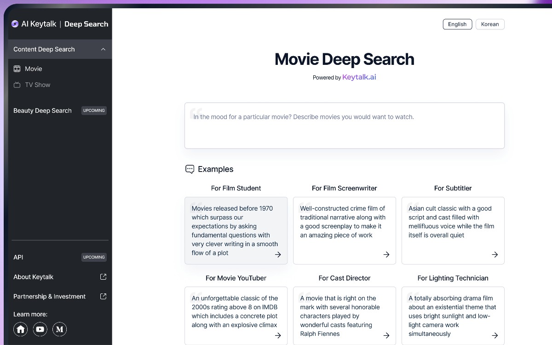Click the movie description input field

[344, 125]
